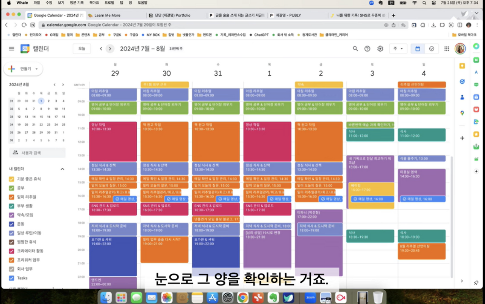The height and width of the screenshot is (304, 485).
Task: Open the help question mark icon
Action: coord(367,48)
